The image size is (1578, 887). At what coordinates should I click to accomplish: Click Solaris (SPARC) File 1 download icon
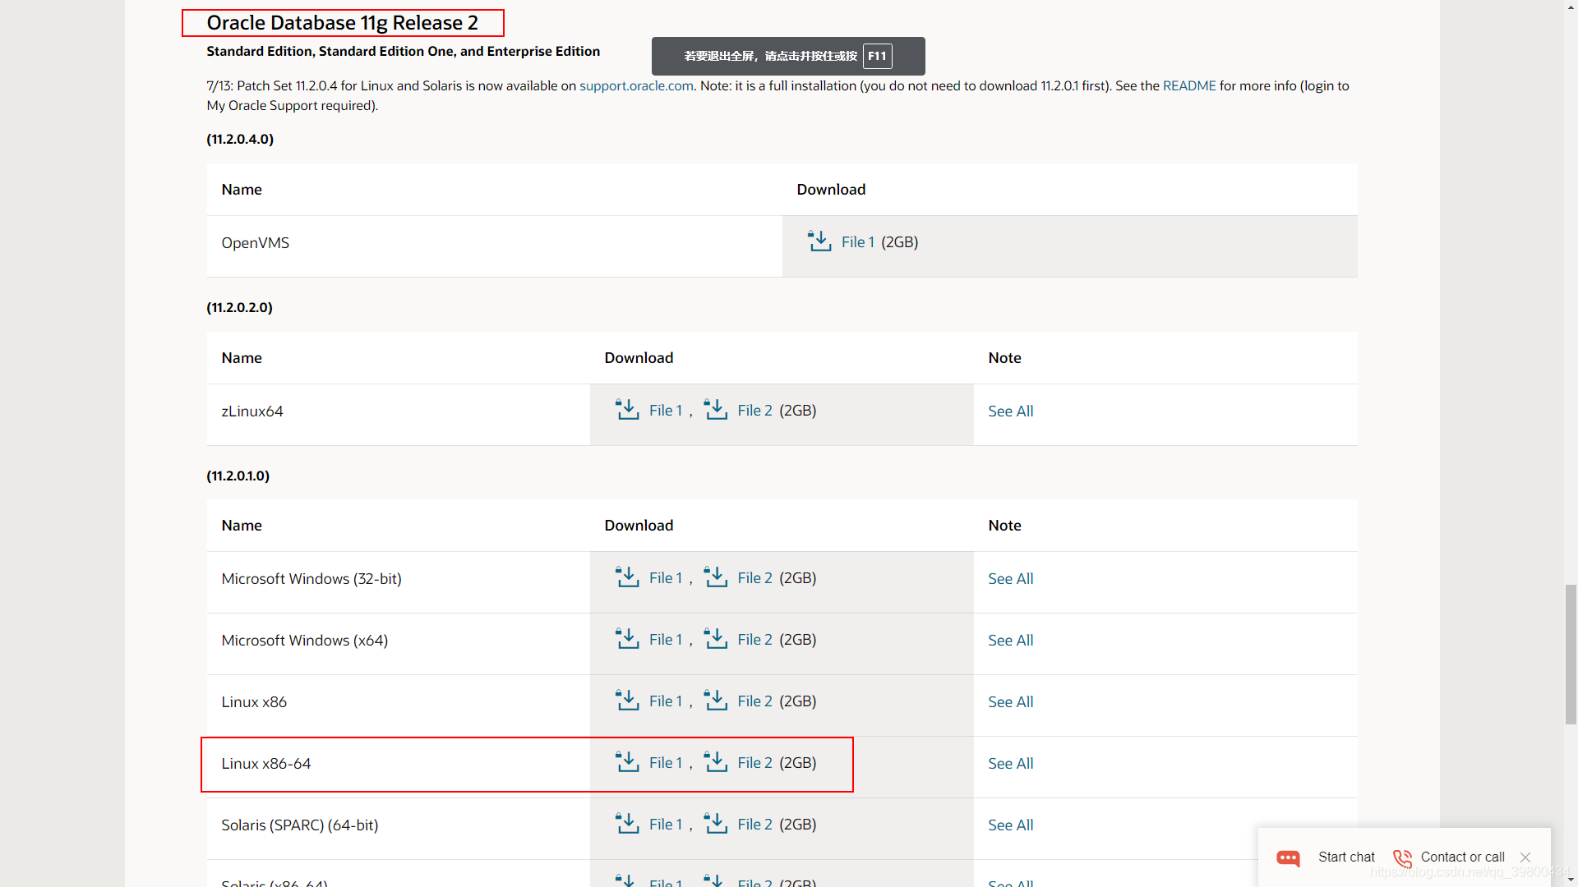coord(627,823)
